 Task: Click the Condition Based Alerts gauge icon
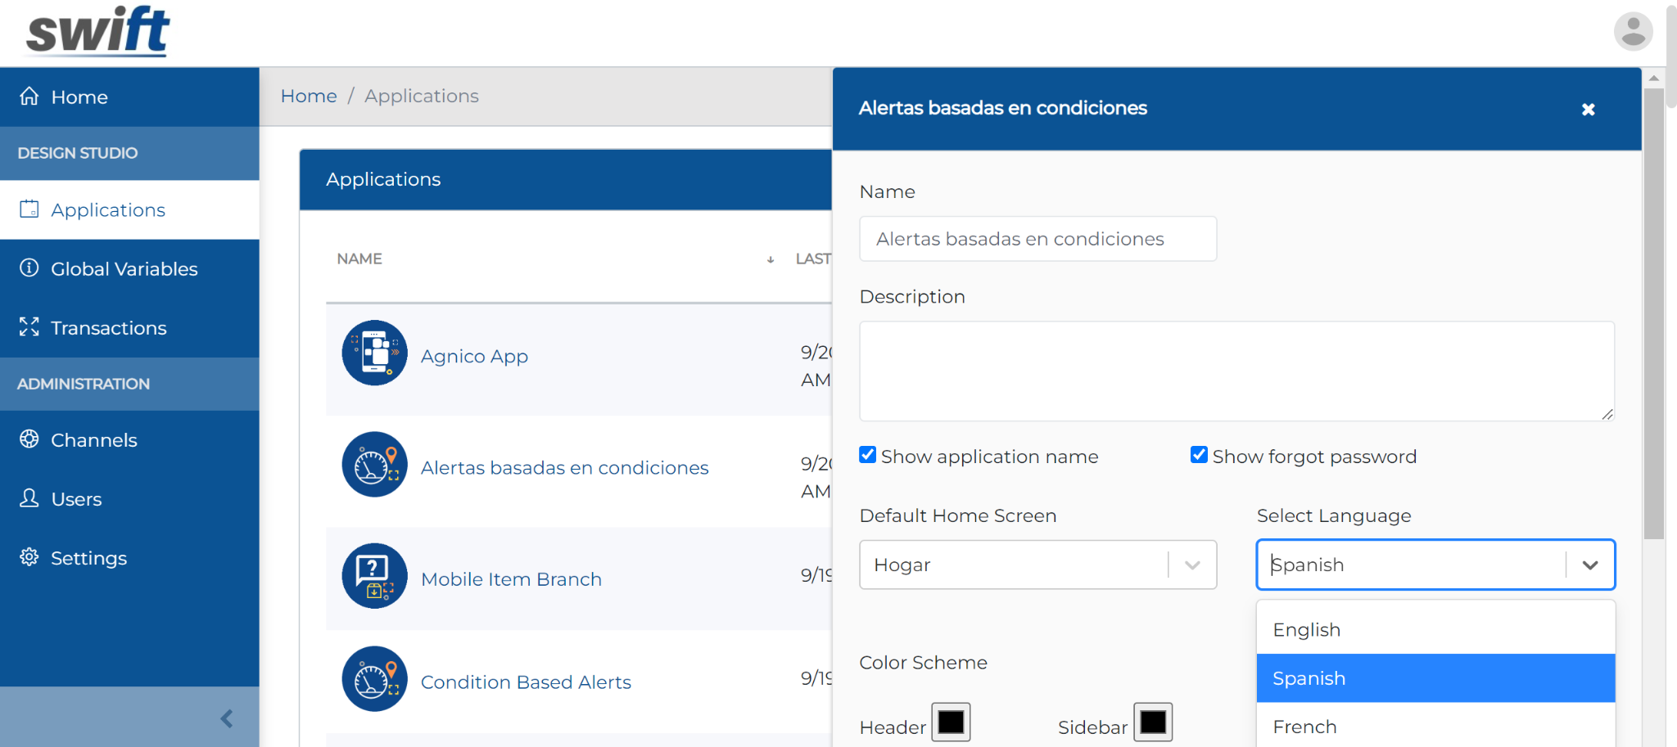point(373,678)
